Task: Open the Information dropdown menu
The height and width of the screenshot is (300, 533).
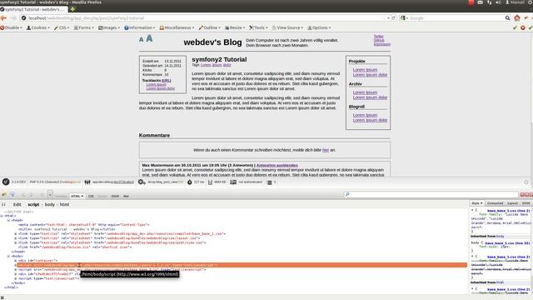Action: click(140, 27)
